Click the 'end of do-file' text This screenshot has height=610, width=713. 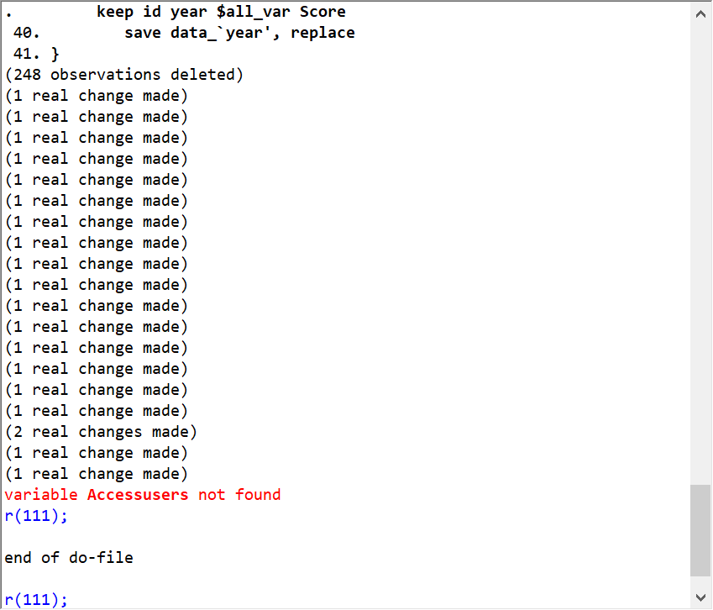(x=69, y=558)
